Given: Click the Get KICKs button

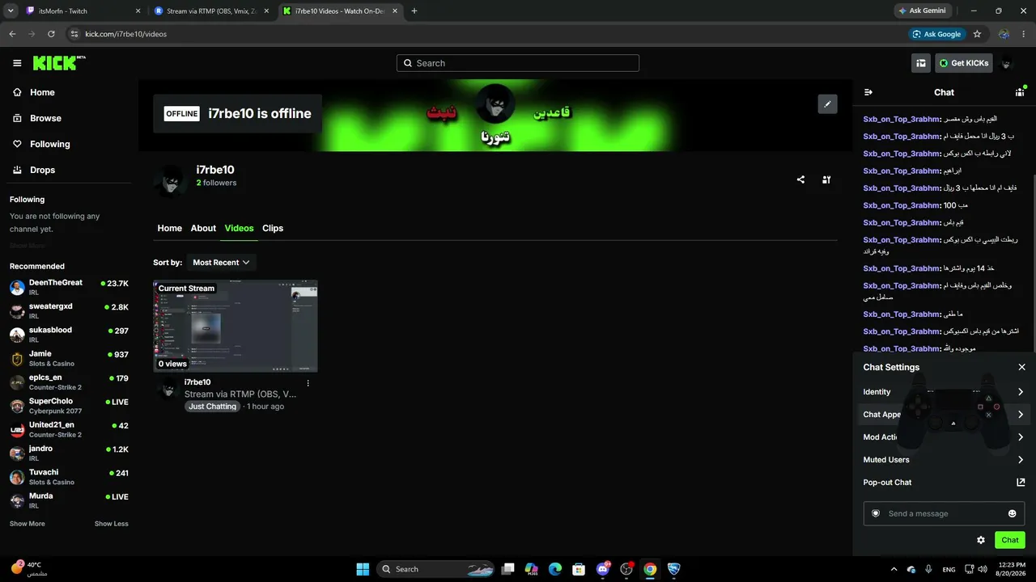Looking at the screenshot, I should click(x=964, y=63).
